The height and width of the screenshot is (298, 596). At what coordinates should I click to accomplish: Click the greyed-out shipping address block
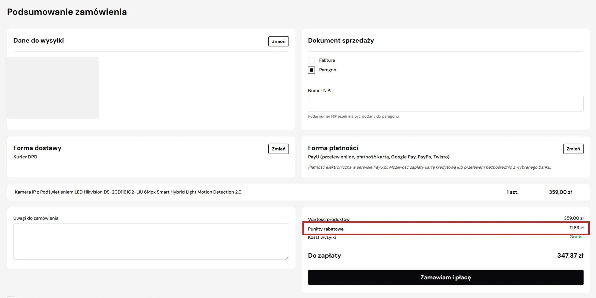click(x=53, y=88)
